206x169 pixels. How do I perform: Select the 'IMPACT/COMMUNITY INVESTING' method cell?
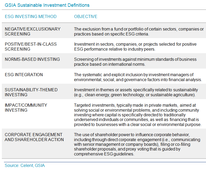[x=26, y=107]
